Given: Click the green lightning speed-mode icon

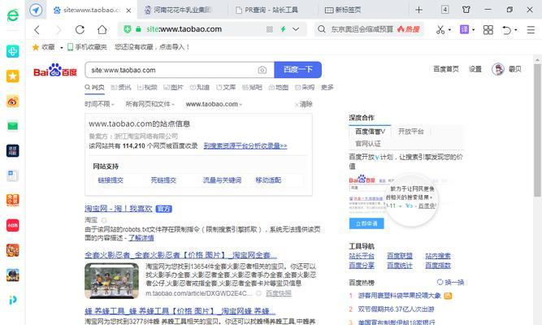Looking at the screenshot, I should click(x=283, y=29).
